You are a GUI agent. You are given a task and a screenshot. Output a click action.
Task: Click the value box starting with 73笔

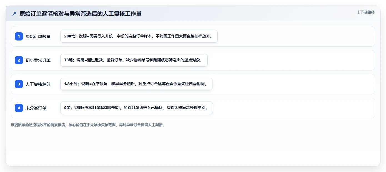click(x=134, y=60)
